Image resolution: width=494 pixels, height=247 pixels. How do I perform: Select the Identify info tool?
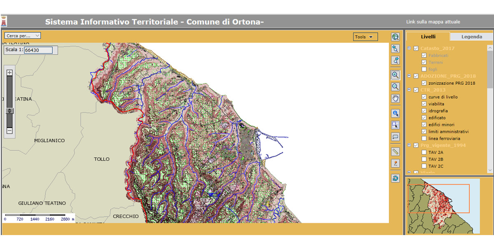point(395,113)
